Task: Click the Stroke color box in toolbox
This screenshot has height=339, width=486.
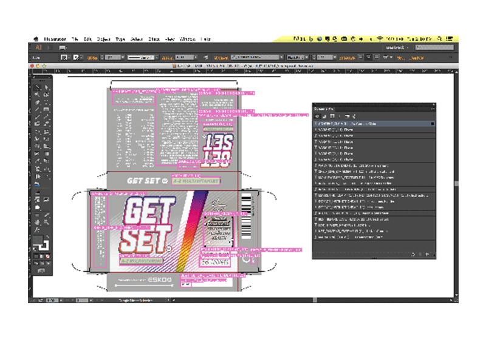Action: 44,246
